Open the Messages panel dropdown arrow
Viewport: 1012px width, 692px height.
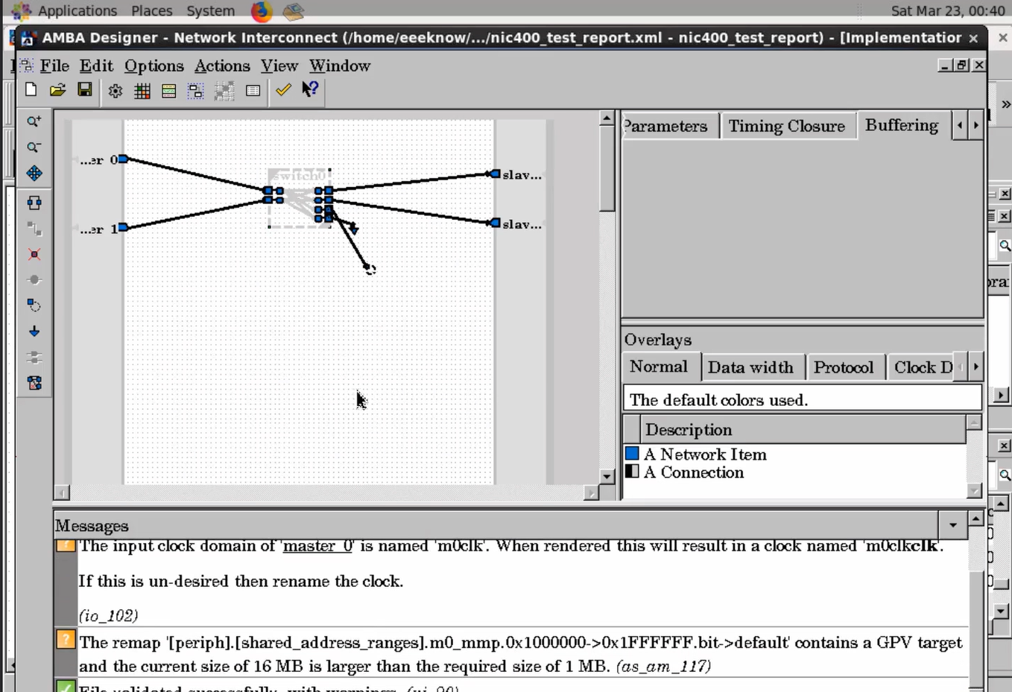[952, 525]
